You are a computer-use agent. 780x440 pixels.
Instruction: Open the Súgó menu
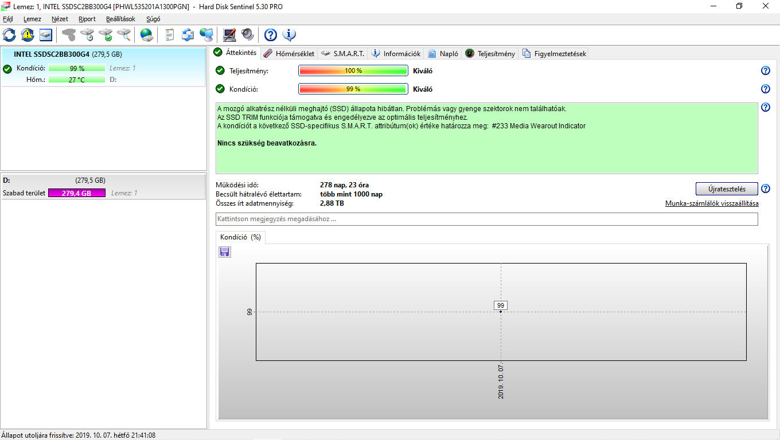(153, 19)
